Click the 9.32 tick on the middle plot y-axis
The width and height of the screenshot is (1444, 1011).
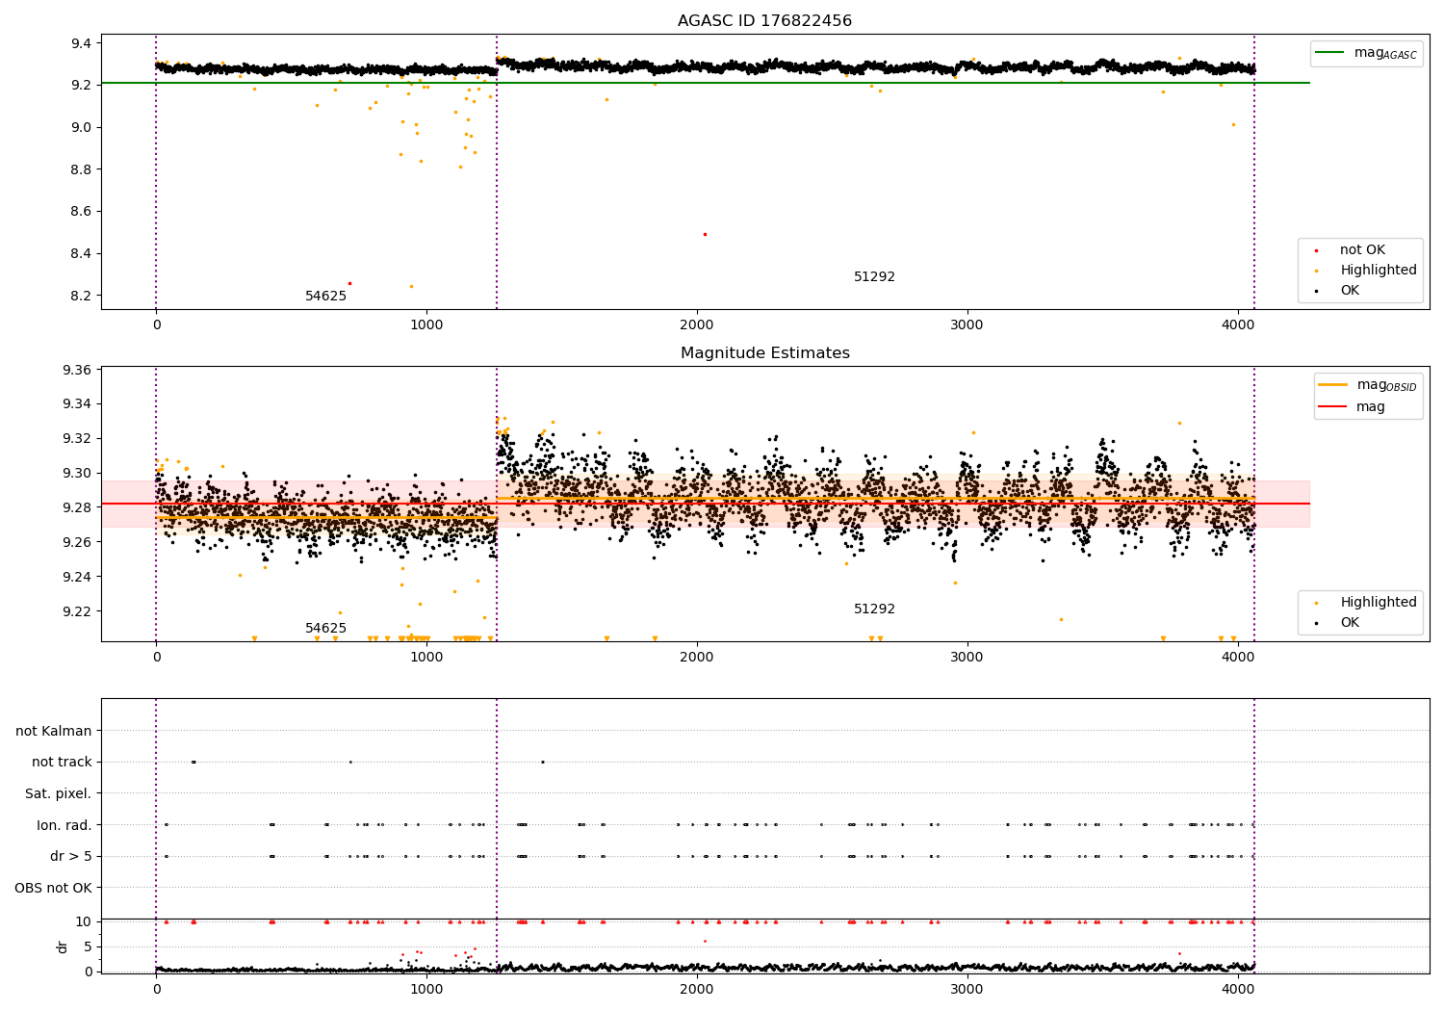click(x=77, y=439)
